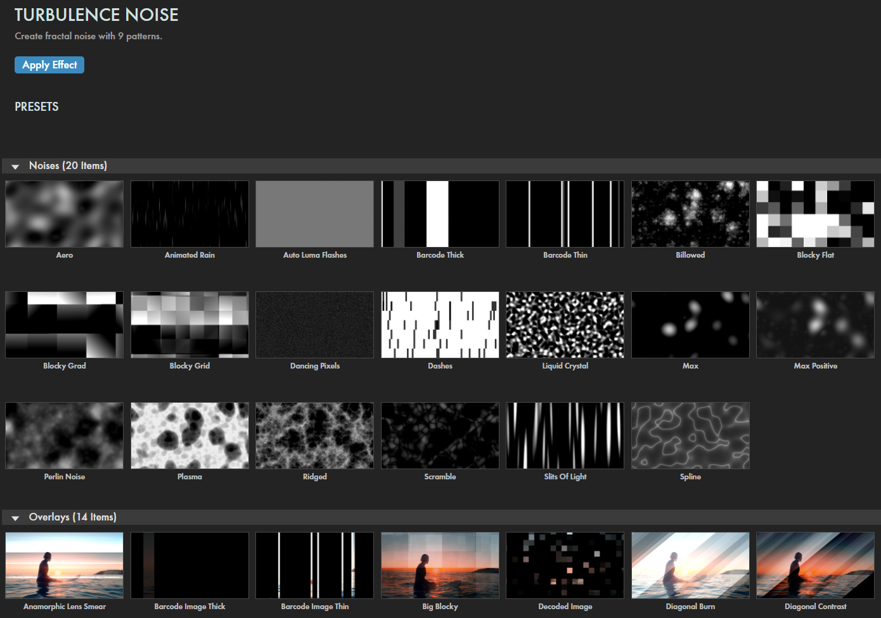Collapse the Noises section triangle
The width and height of the screenshot is (881, 618).
click(x=15, y=167)
